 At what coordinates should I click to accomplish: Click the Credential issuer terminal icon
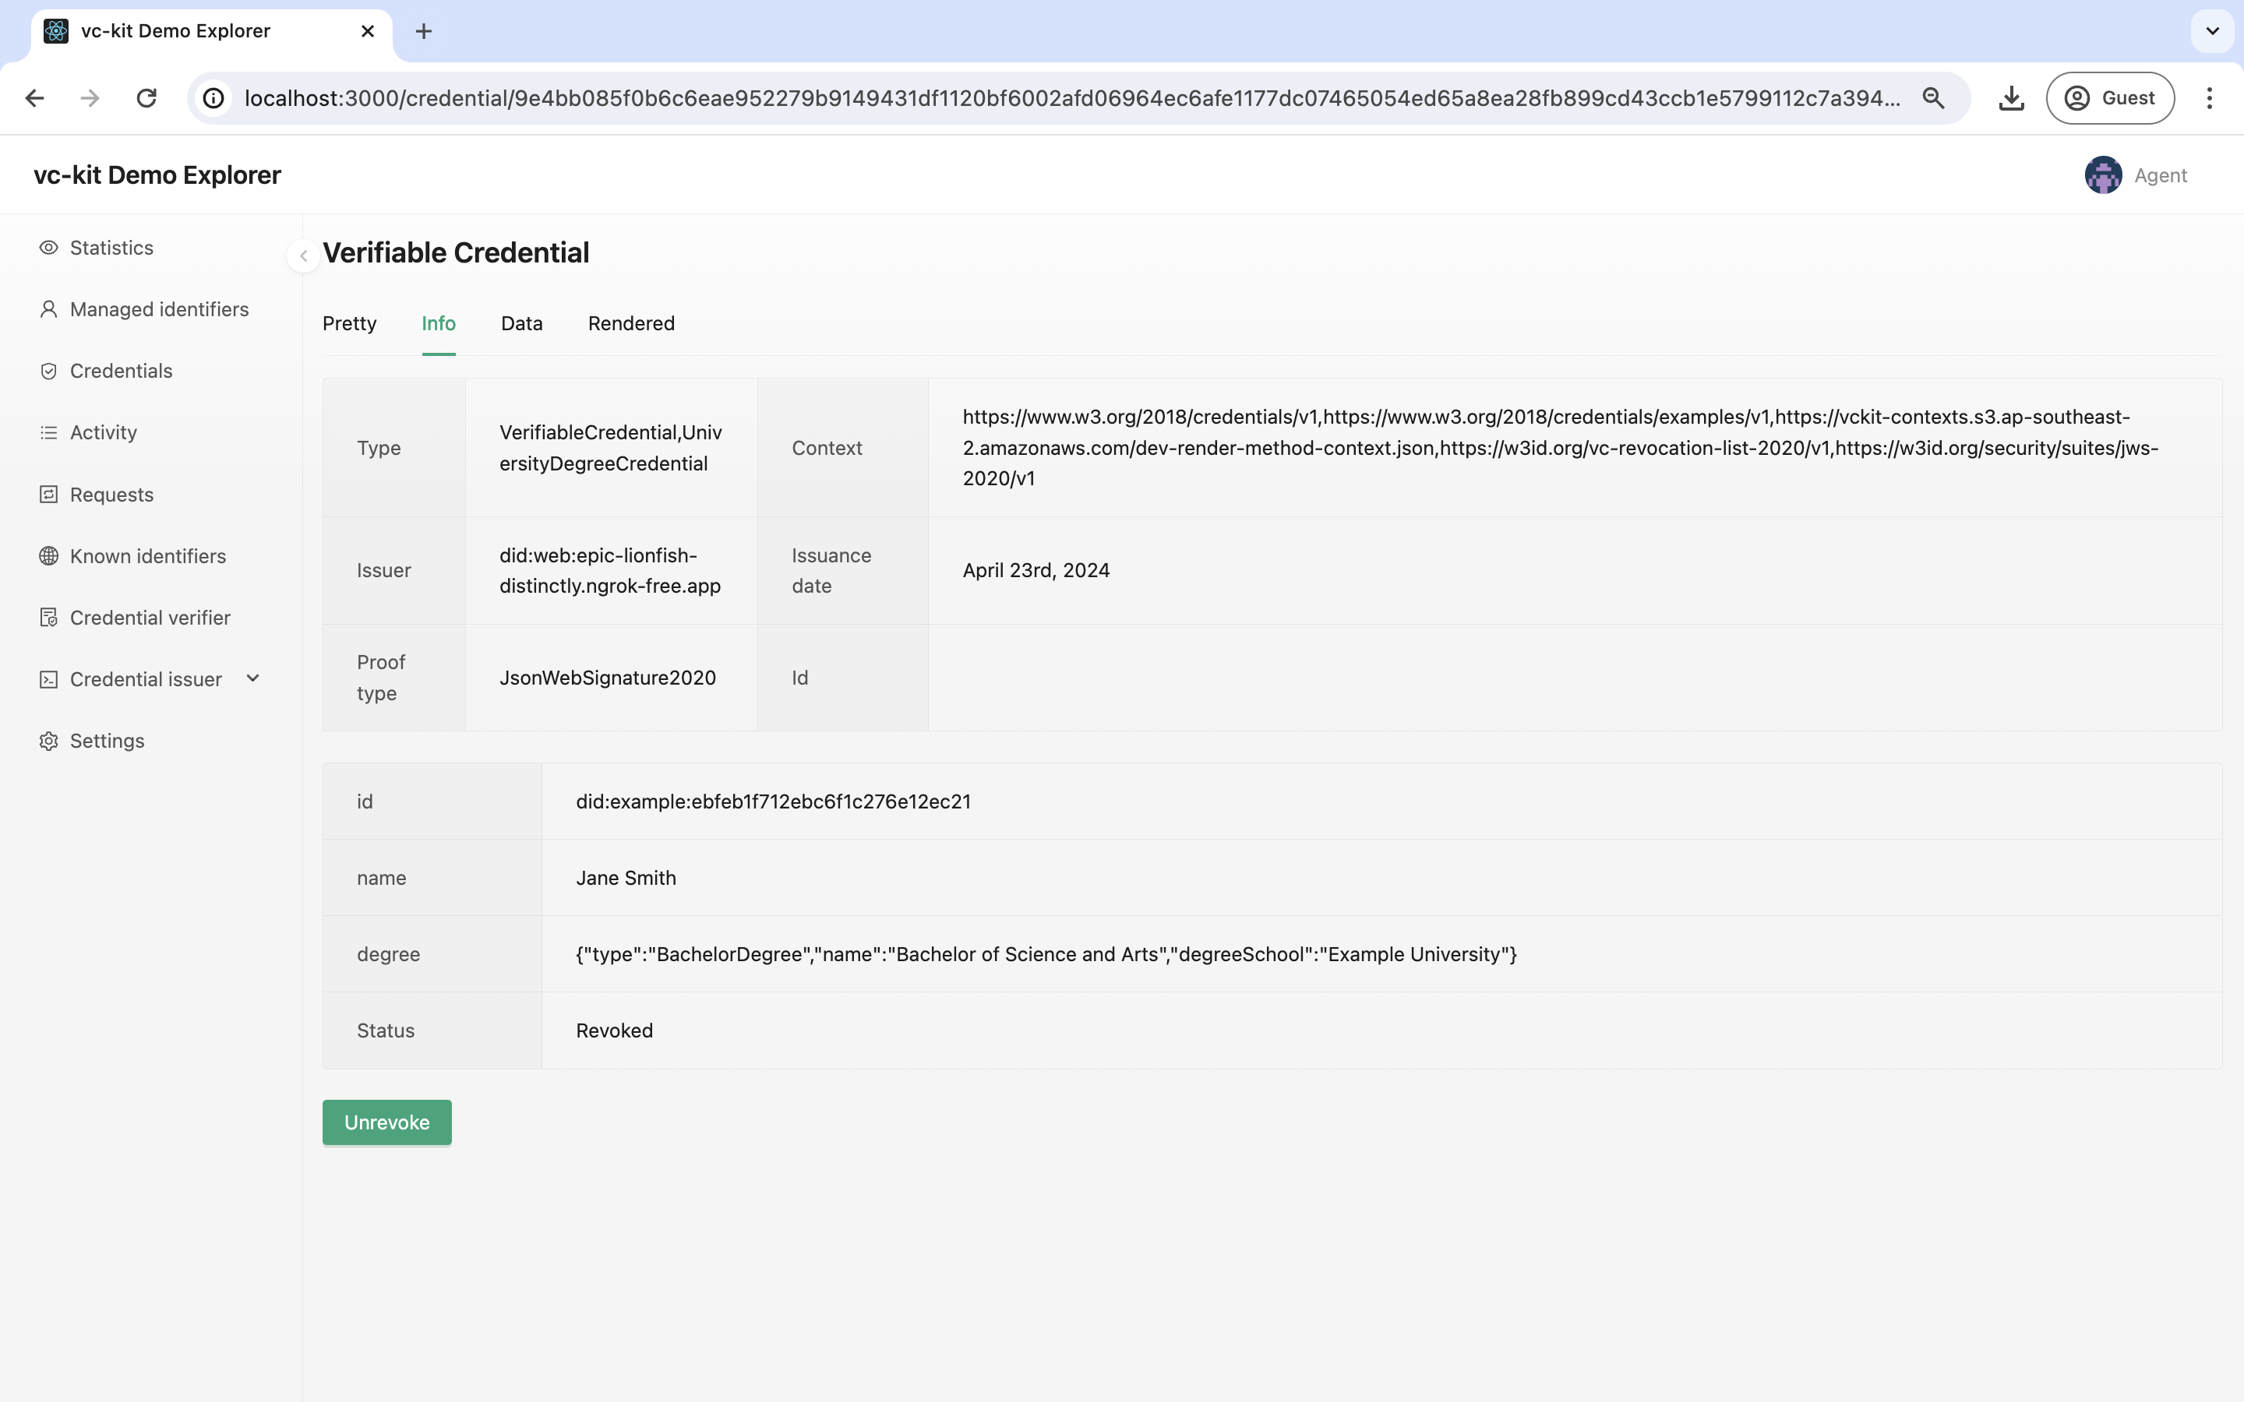48,680
